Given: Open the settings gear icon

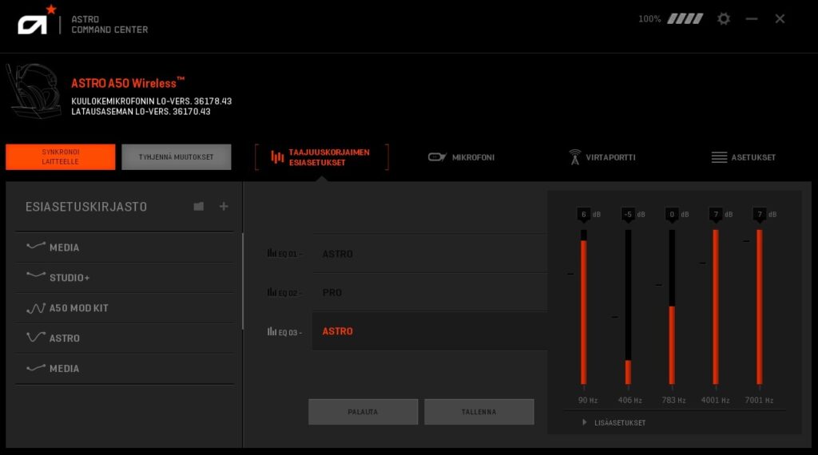Looking at the screenshot, I should (x=724, y=19).
